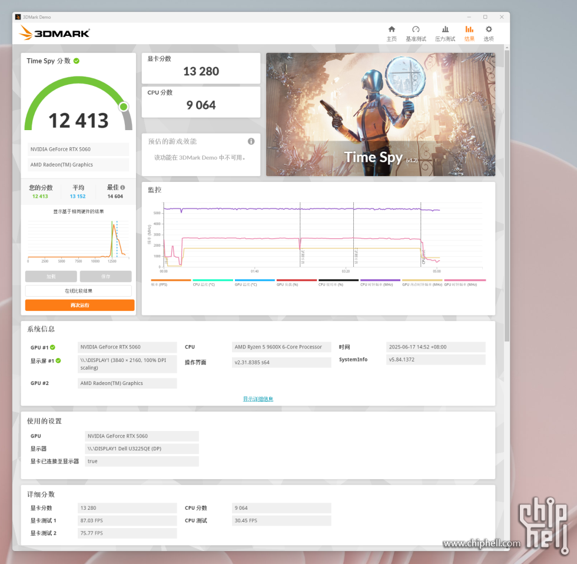Open the Options (选项) gear icon
Viewport: 577px width, 564px height.
tap(489, 29)
